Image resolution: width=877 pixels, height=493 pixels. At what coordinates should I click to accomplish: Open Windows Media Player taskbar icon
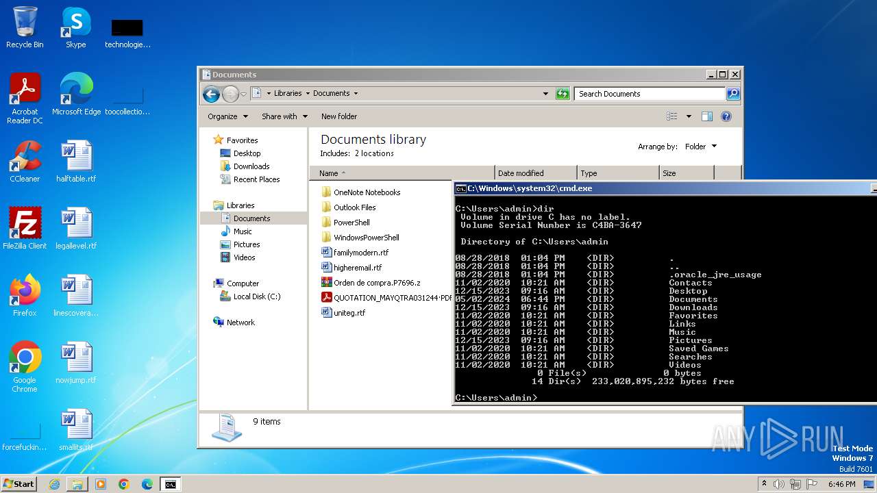(x=101, y=484)
